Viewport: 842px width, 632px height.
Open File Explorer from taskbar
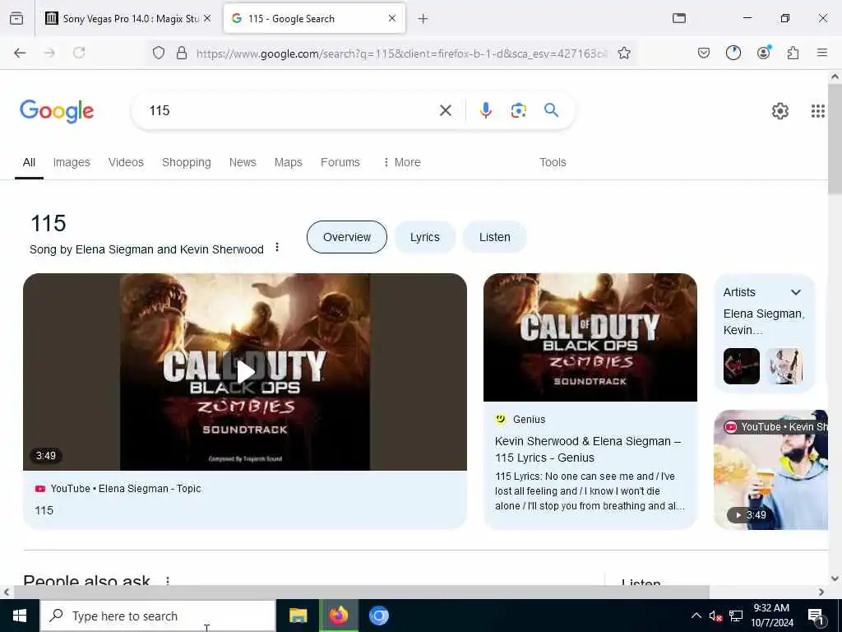pos(298,616)
